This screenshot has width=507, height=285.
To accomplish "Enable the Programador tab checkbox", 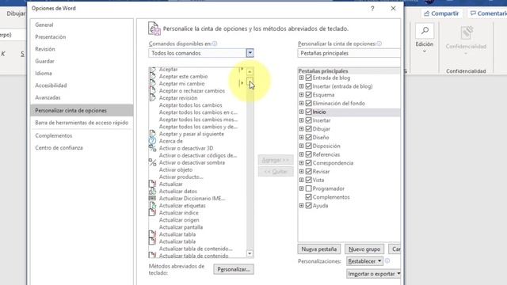I will (x=308, y=188).
